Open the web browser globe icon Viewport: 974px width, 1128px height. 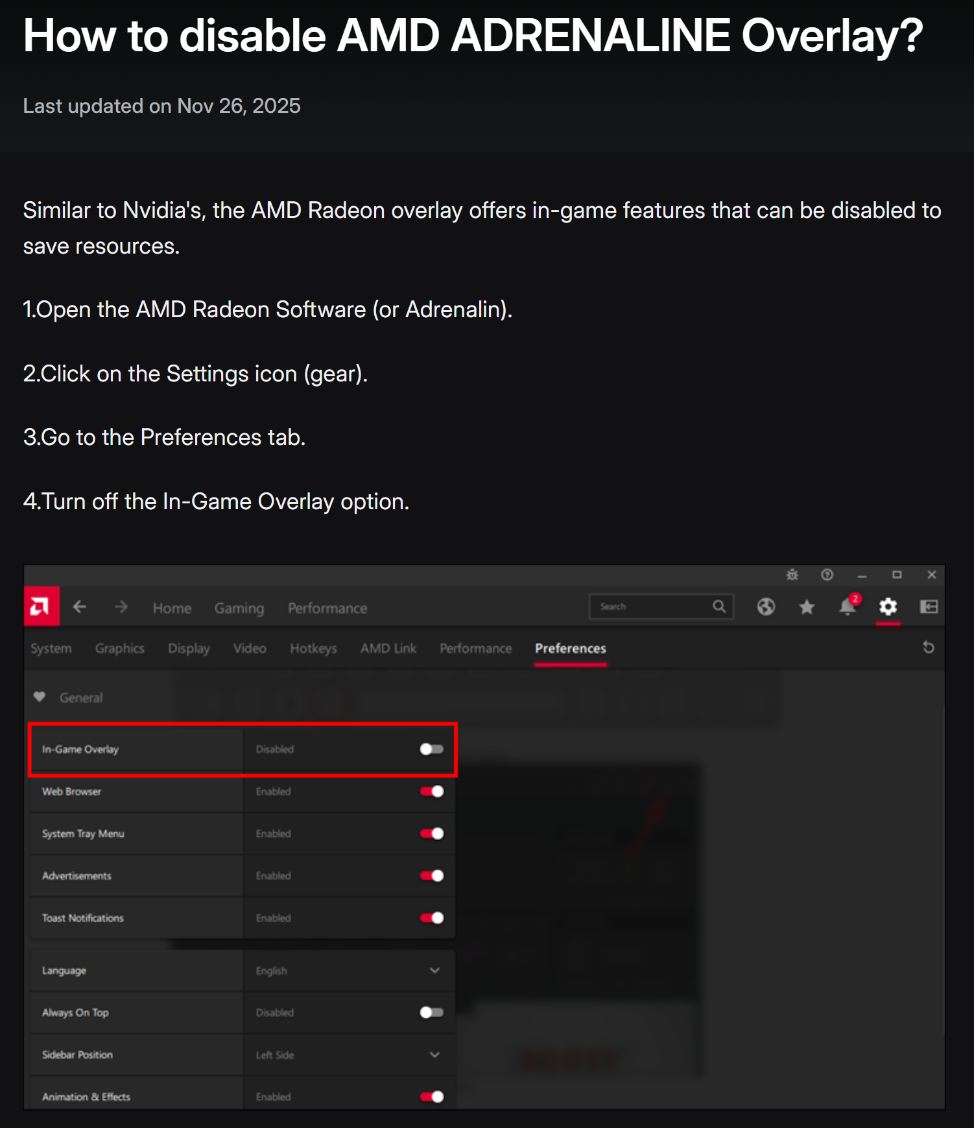[766, 606]
